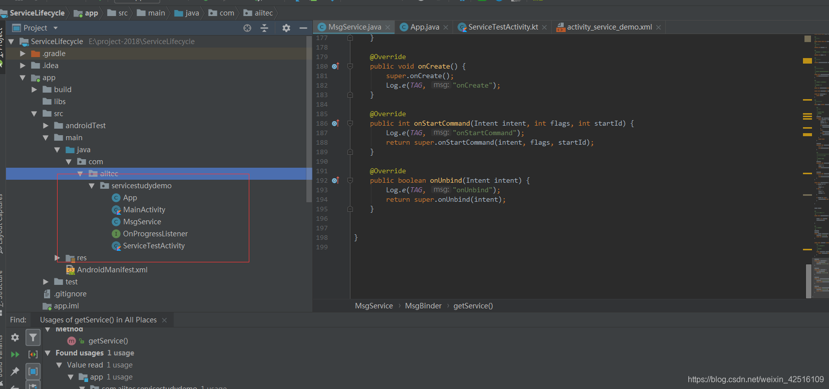Close the ServiceTestActivity.kt tab
The image size is (829, 389).
[x=545, y=28]
